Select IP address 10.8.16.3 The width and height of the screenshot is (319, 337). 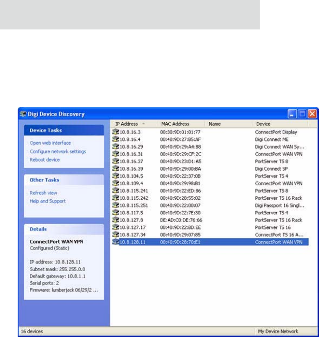130,132
